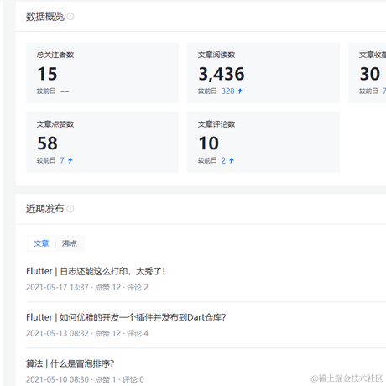Click the 总关注者数 label

(x=55, y=55)
